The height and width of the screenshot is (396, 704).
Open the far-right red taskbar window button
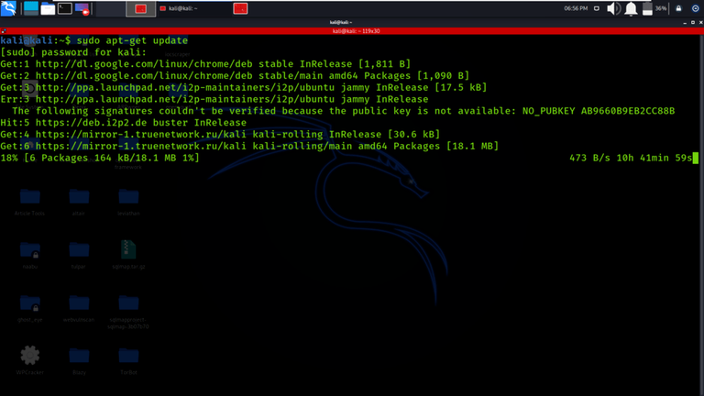[x=240, y=8]
